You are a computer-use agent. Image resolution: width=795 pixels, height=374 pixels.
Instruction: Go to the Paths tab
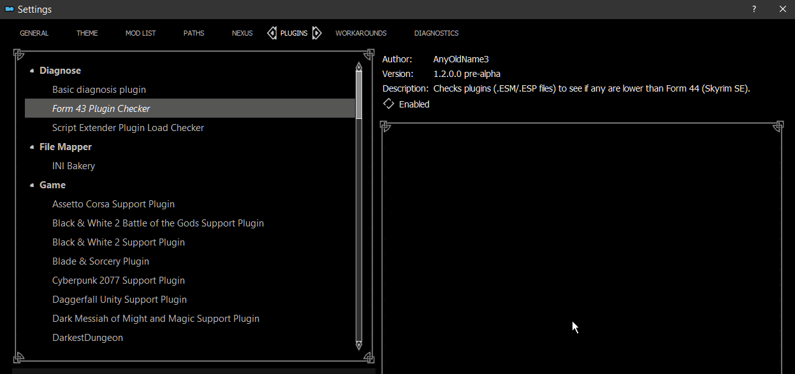coord(194,33)
